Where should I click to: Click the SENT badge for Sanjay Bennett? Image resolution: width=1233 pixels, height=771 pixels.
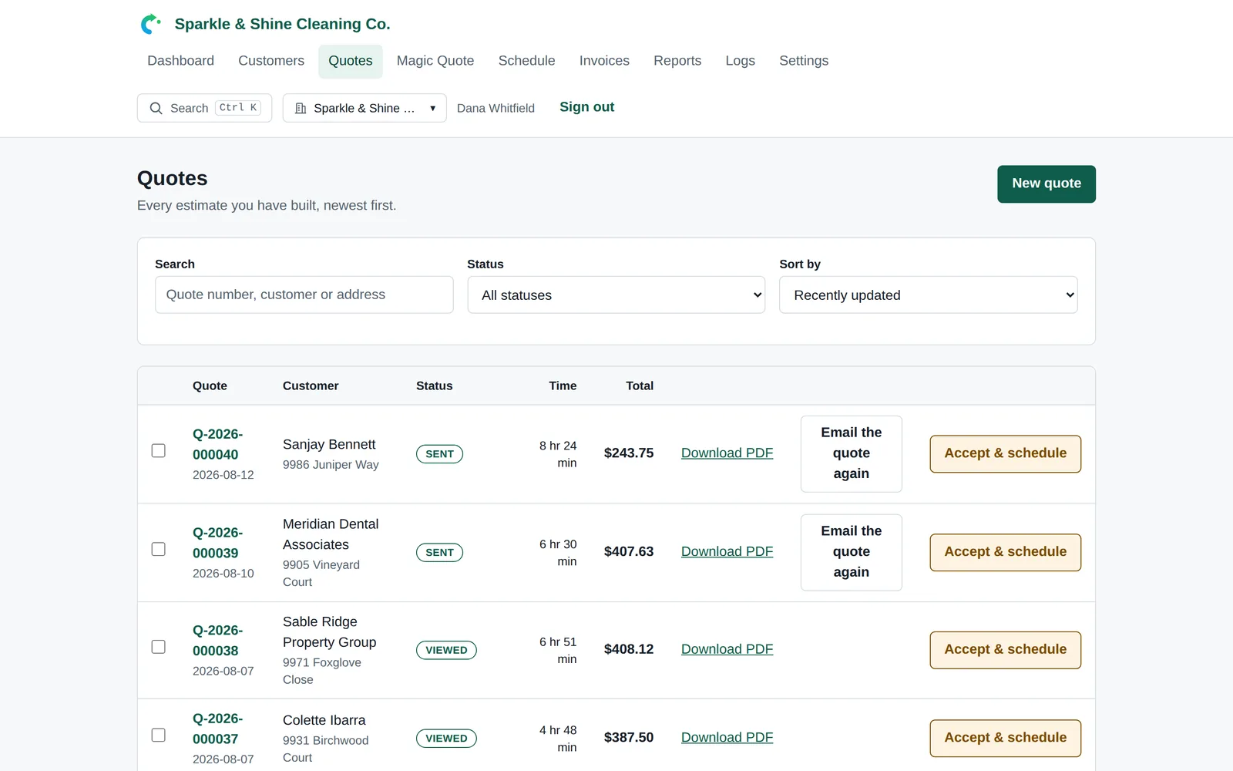439,454
